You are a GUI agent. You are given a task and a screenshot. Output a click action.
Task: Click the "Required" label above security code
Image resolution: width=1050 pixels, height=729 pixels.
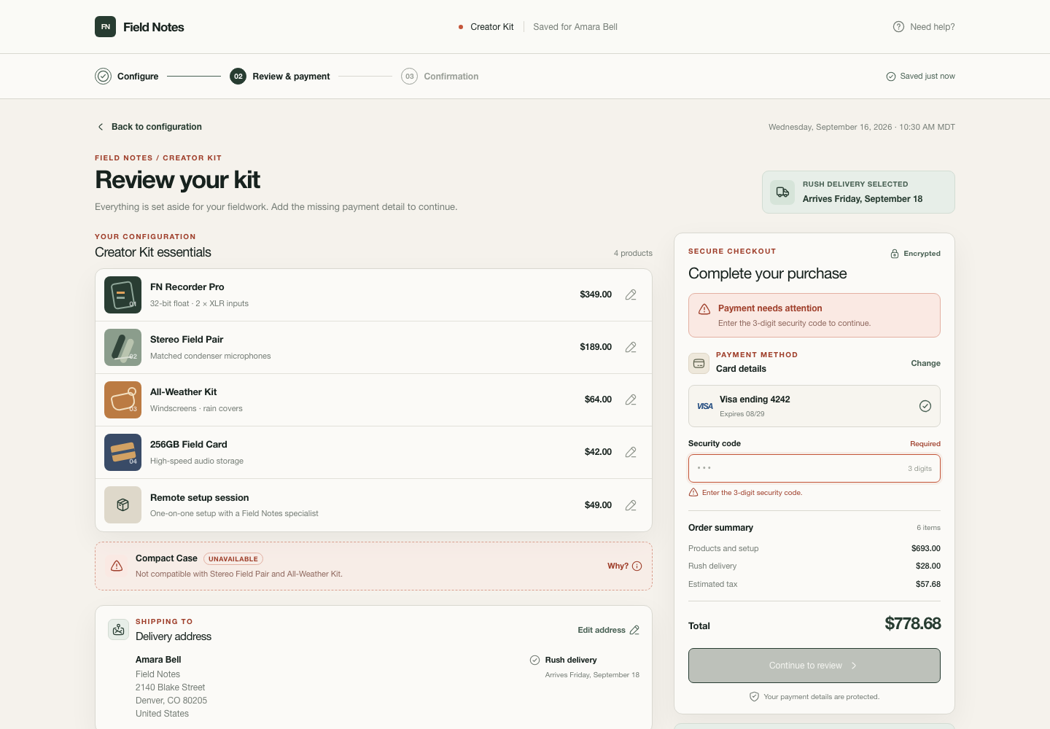click(x=925, y=444)
